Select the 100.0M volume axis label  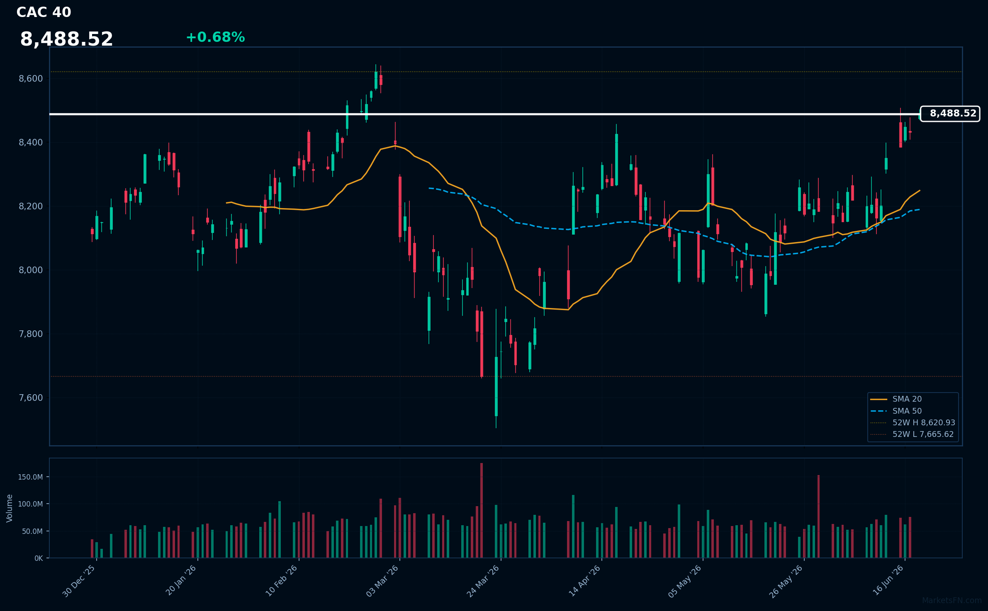pyautogui.click(x=30, y=504)
